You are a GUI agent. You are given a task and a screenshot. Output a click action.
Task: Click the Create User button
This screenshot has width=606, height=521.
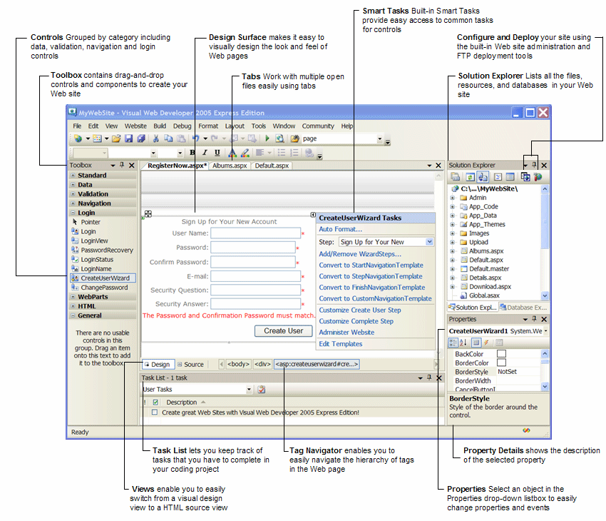(x=283, y=331)
